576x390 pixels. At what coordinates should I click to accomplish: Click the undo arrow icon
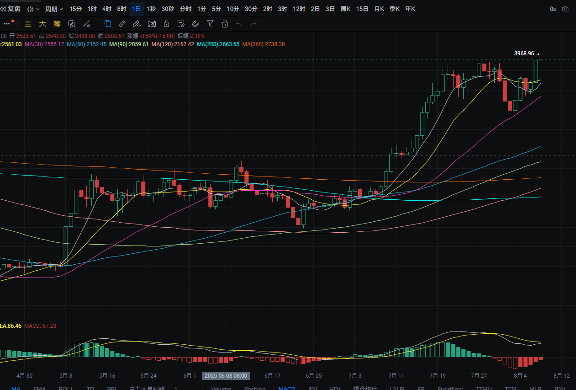click(x=238, y=24)
